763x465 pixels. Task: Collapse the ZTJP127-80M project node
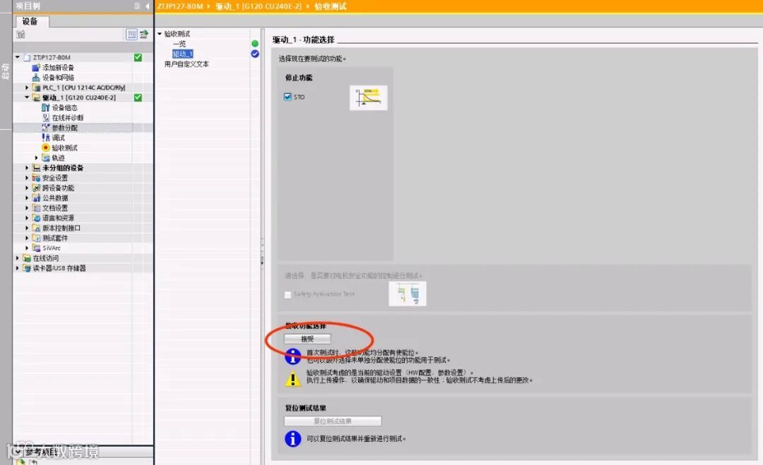click(18, 57)
